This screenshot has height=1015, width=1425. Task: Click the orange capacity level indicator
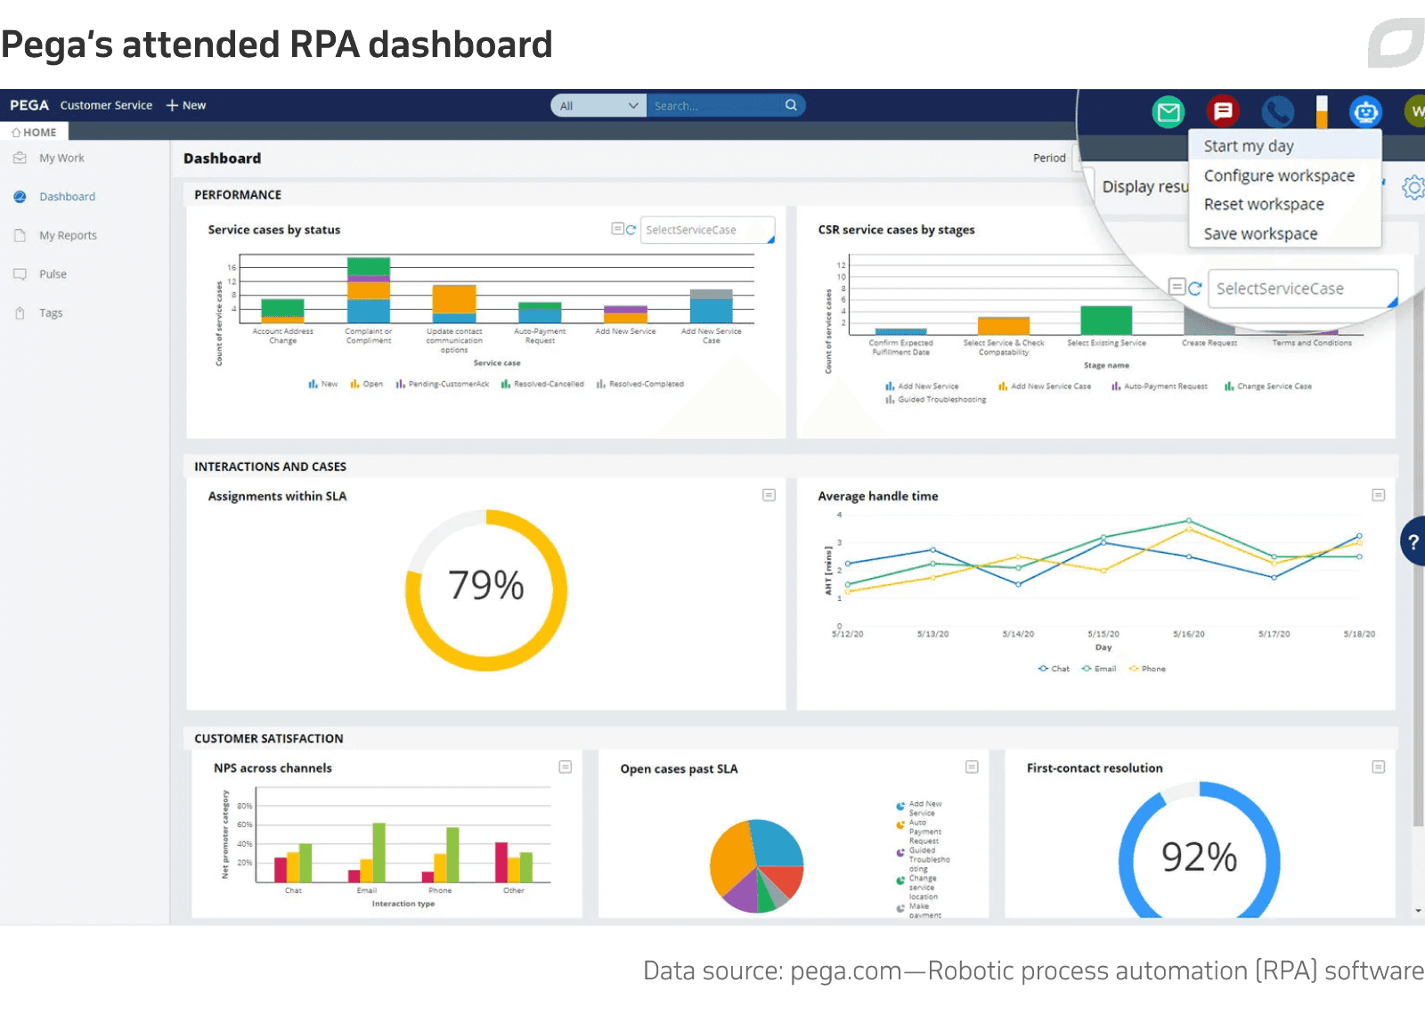[1322, 112]
